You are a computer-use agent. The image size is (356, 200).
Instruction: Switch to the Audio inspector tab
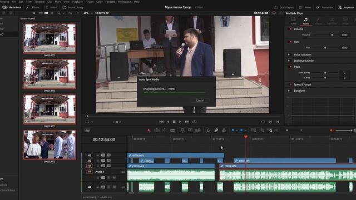(306, 21)
